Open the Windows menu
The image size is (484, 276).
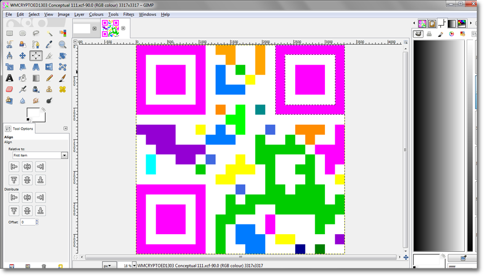point(147,14)
